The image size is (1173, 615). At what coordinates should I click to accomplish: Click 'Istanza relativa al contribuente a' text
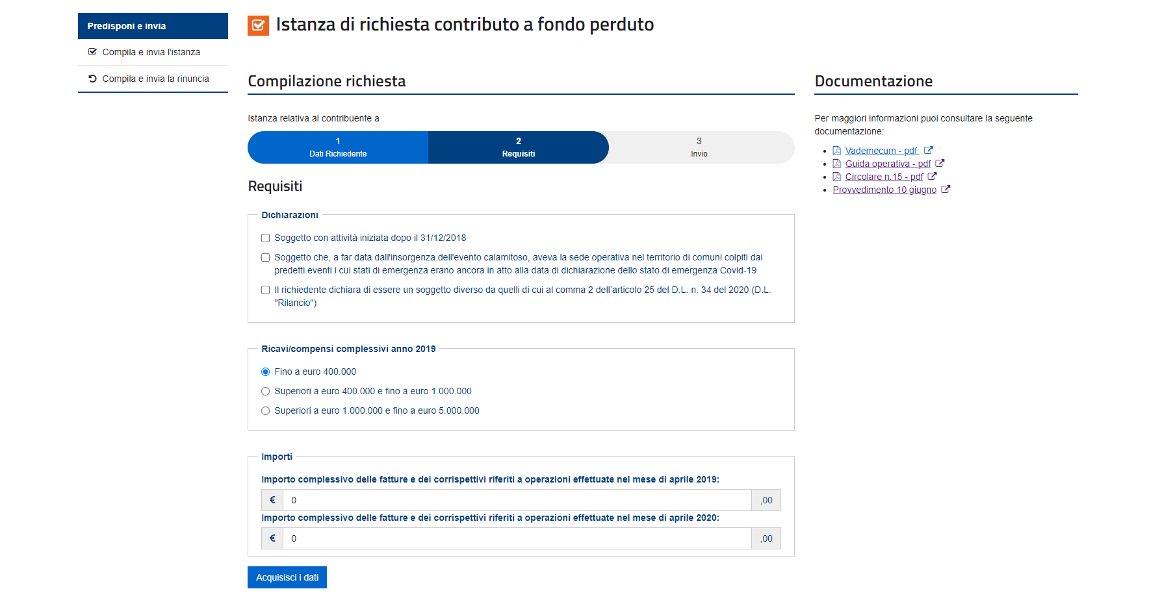313,118
